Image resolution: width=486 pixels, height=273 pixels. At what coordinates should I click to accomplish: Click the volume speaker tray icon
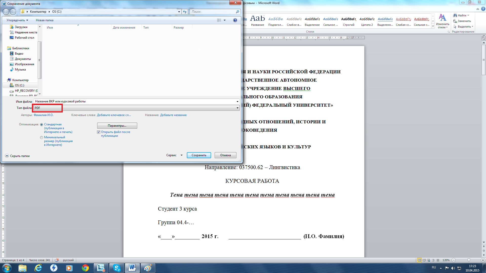pyautogui.click(x=453, y=268)
